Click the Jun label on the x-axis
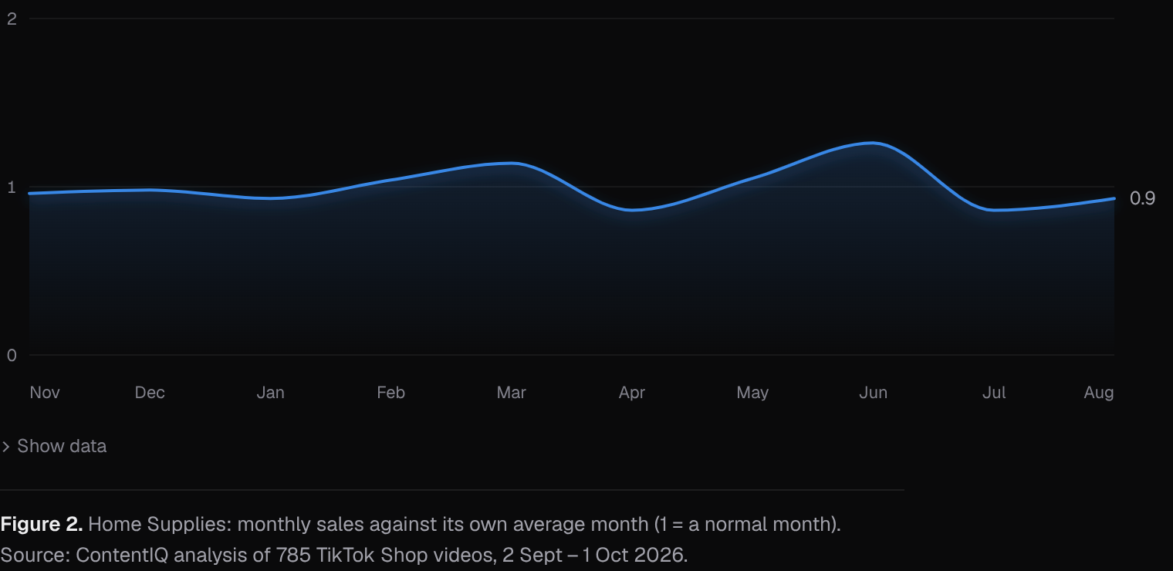The width and height of the screenshot is (1173, 571). click(873, 393)
